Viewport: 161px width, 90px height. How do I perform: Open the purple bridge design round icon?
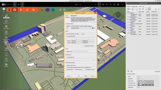pyautogui.click(x=48, y=10)
